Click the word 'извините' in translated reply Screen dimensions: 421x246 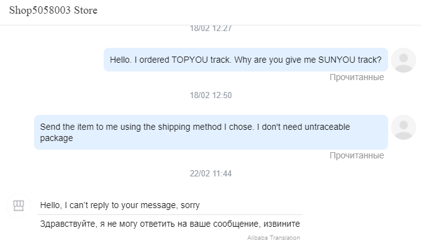pyautogui.click(x=282, y=224)
